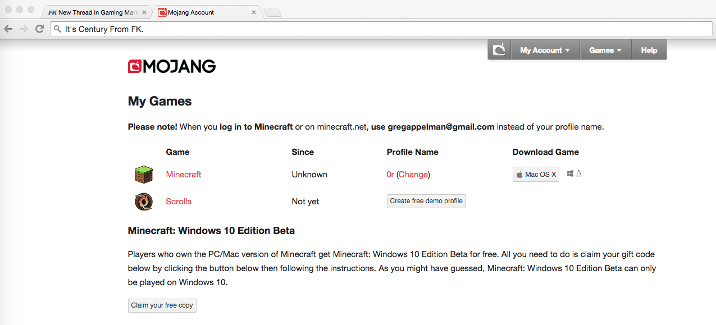Click the gregappelman@gmail.com email text

tap(441, 127)
